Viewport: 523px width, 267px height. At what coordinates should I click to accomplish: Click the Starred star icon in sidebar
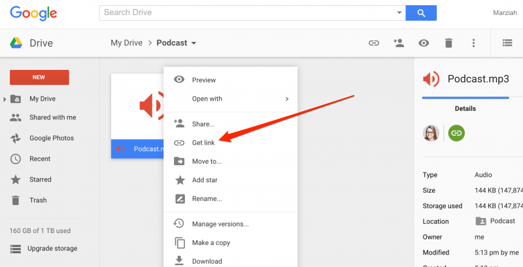[x=15, y=180]
